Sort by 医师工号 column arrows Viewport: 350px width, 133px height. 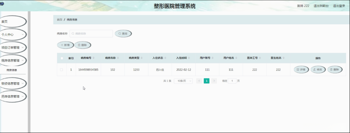pos(260,58)
